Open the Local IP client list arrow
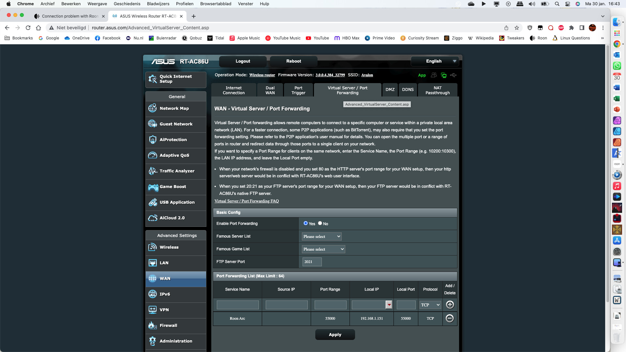Screen dimensions: 626x352 tap(389, 305)
